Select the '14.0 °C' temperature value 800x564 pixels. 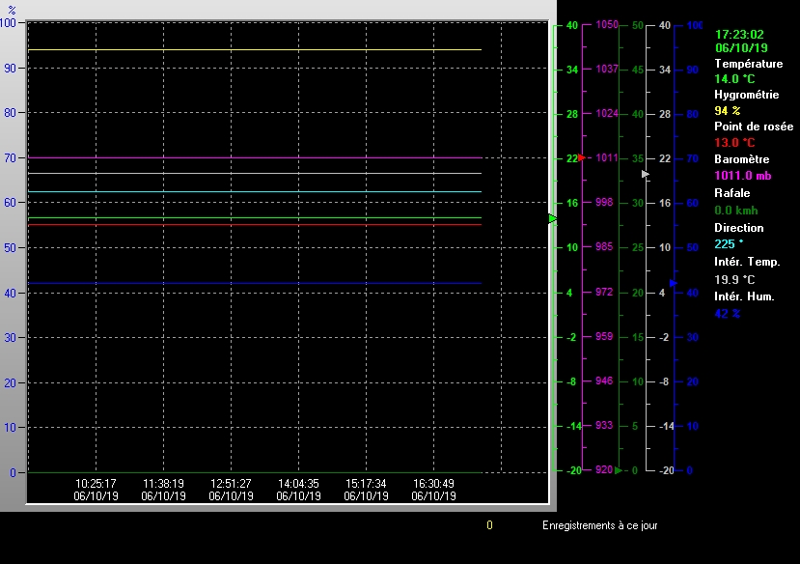[734, 79]
